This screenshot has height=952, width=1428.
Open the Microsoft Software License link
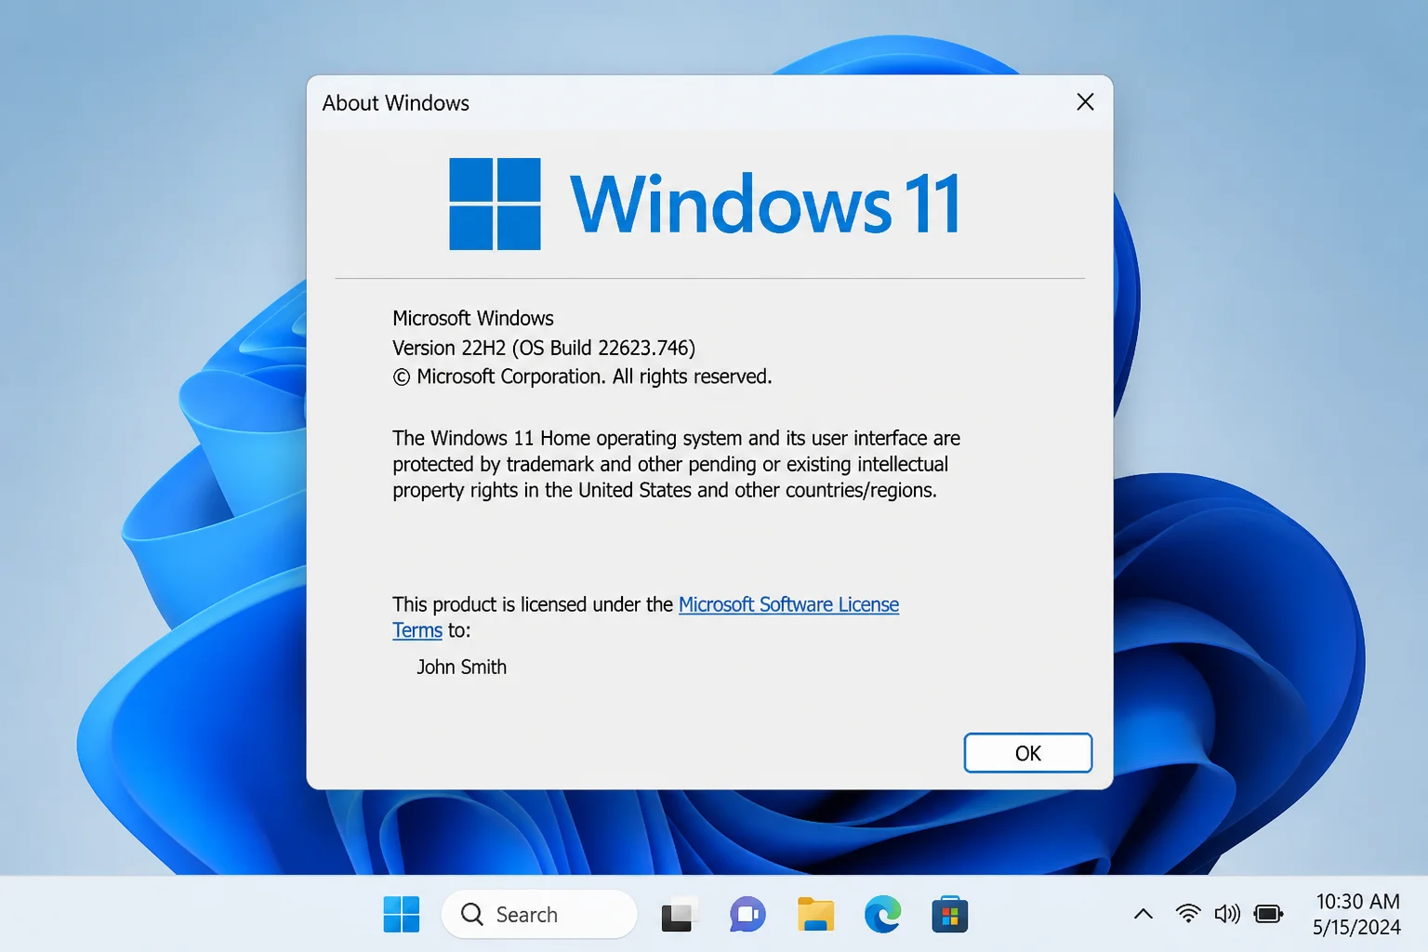point(788,604)
